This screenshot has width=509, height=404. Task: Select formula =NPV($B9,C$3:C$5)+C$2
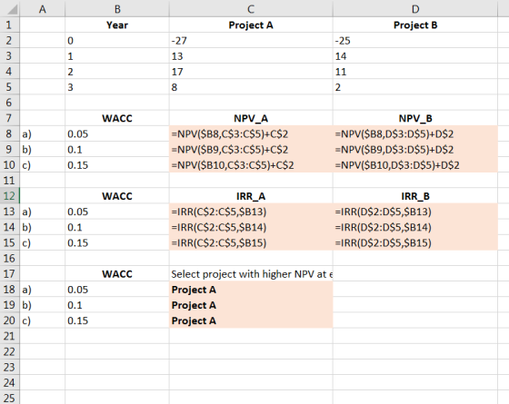pos(251,150)
